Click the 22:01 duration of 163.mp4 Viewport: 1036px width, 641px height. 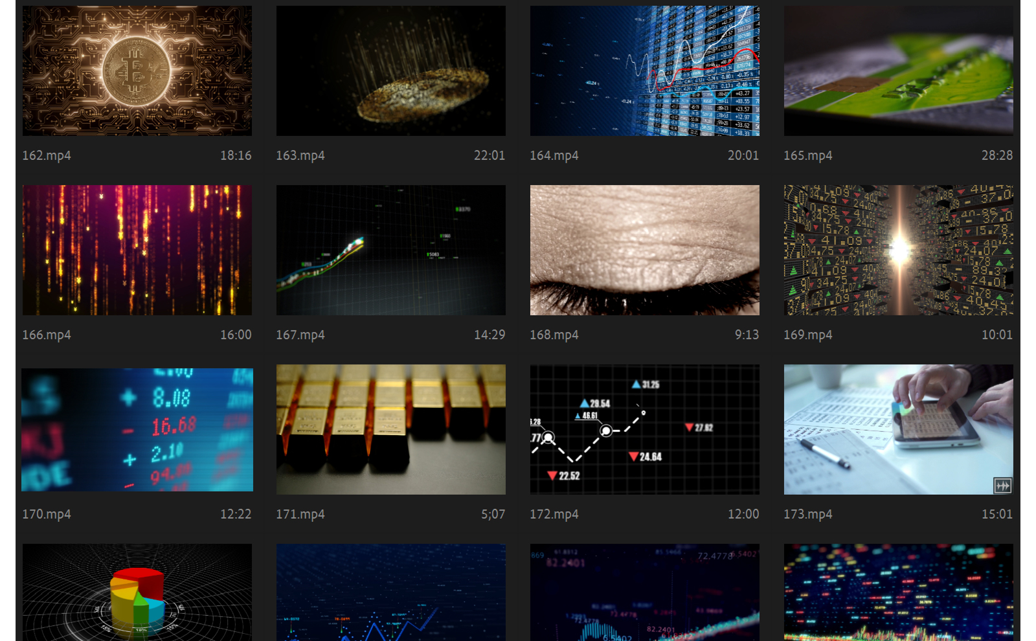click(490, 155)
